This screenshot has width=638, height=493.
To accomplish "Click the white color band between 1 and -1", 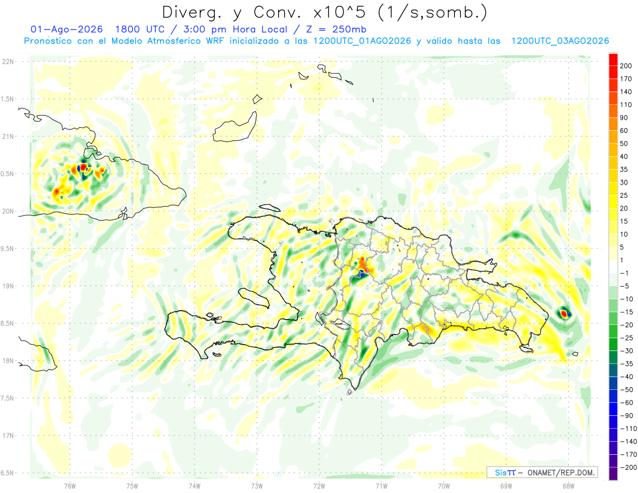I will coord(614,266).
